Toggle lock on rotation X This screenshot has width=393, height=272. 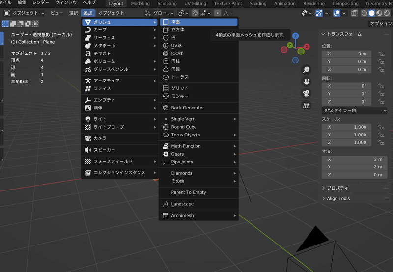[x=381, y=86]
